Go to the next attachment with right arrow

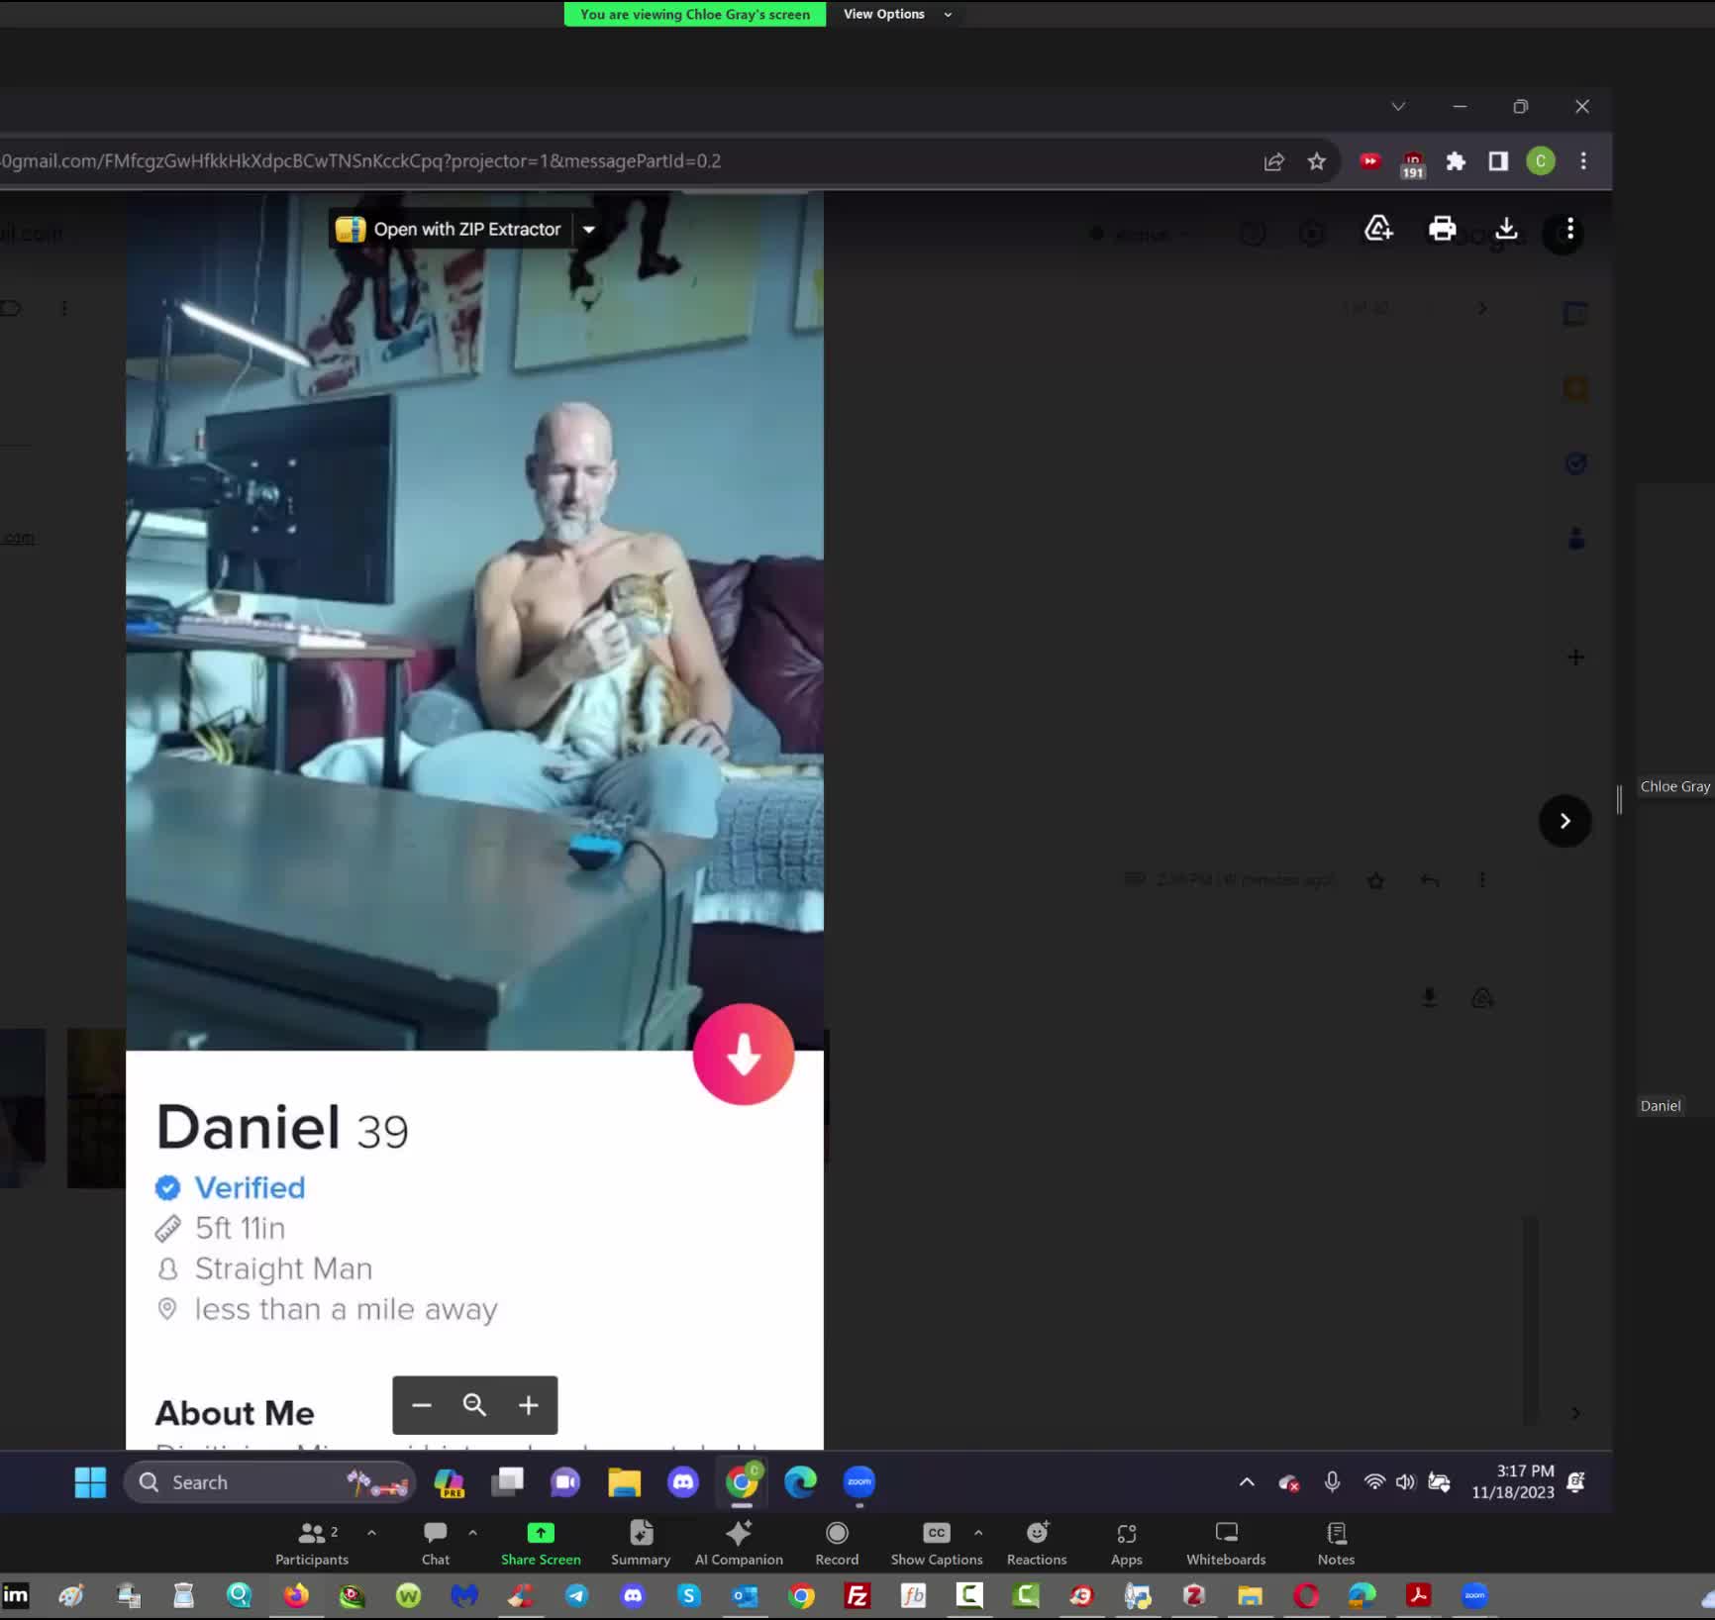(1564, 821)
